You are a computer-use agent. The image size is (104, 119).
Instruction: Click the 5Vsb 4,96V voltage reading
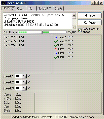(x=13, y=111)
